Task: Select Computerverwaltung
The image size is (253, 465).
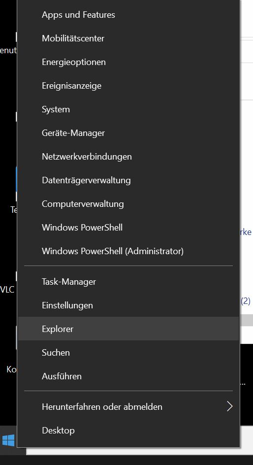Action: click(128, 204)
